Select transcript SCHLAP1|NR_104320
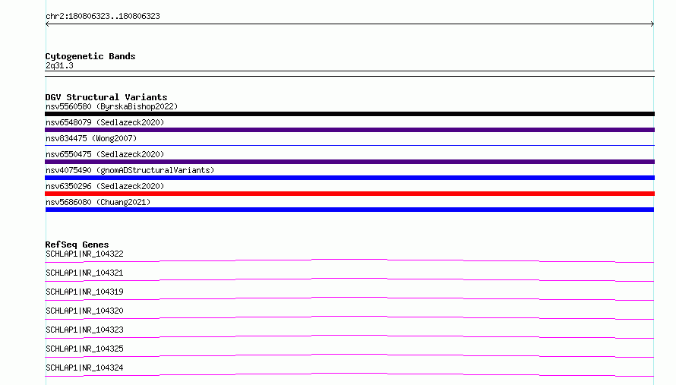676x385 pixels. pos(84,311)
